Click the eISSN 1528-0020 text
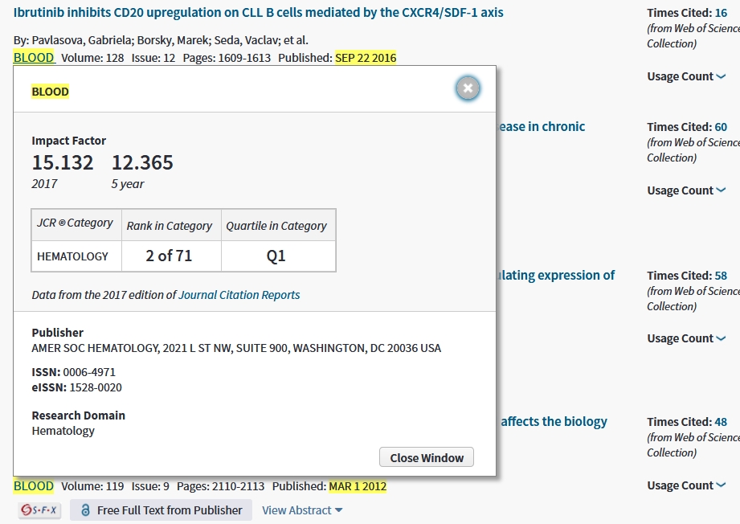 (x=76, y=387)
